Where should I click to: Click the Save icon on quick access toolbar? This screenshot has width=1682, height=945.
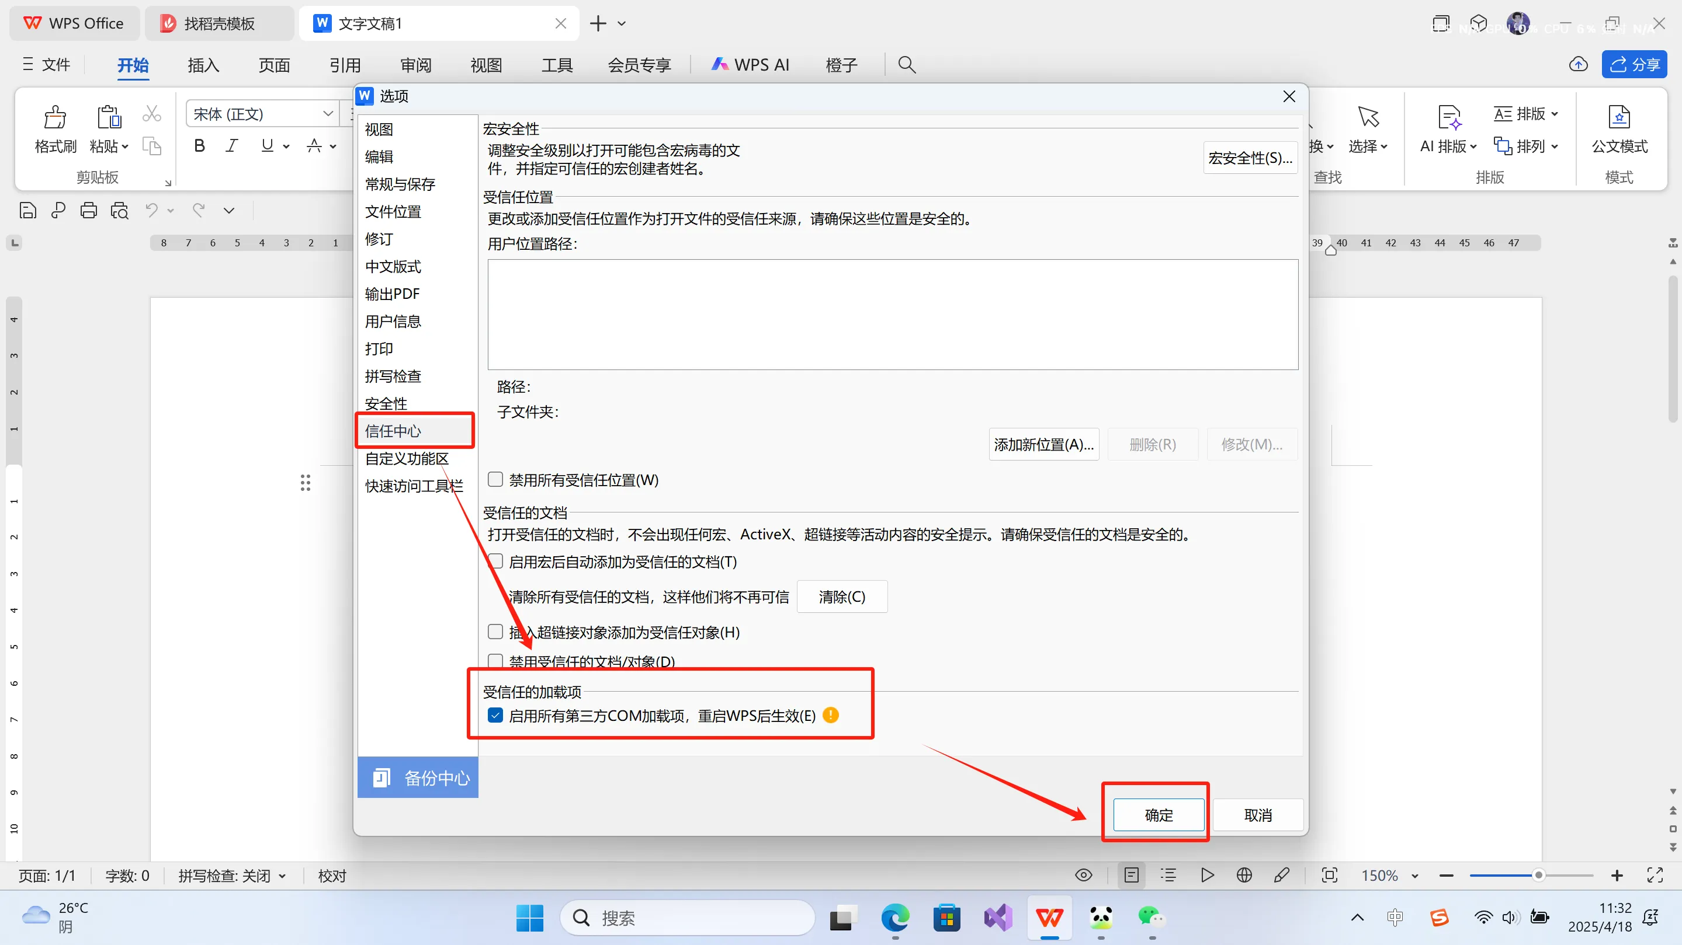point(27,210)
